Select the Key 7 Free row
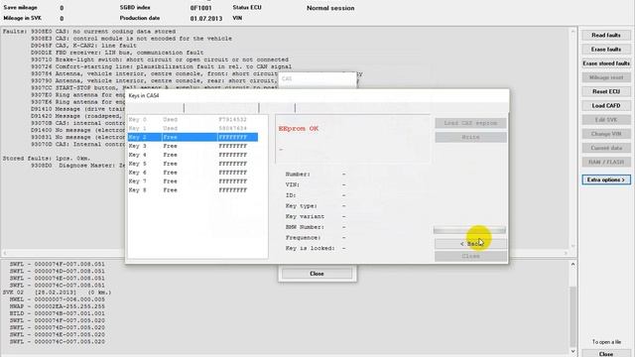The height and width of the screenshot is (357, 635). click(x=192, y=181)
